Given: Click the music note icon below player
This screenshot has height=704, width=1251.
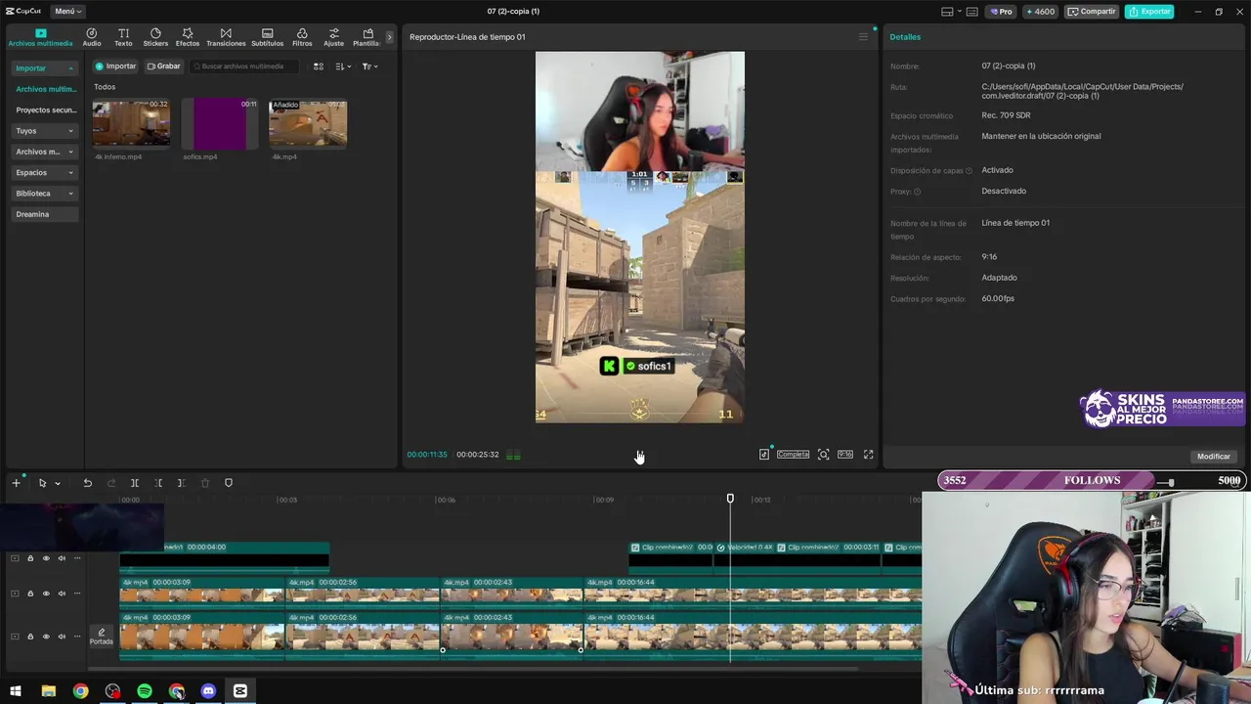Looking at the screenshot, I should 764,455.
